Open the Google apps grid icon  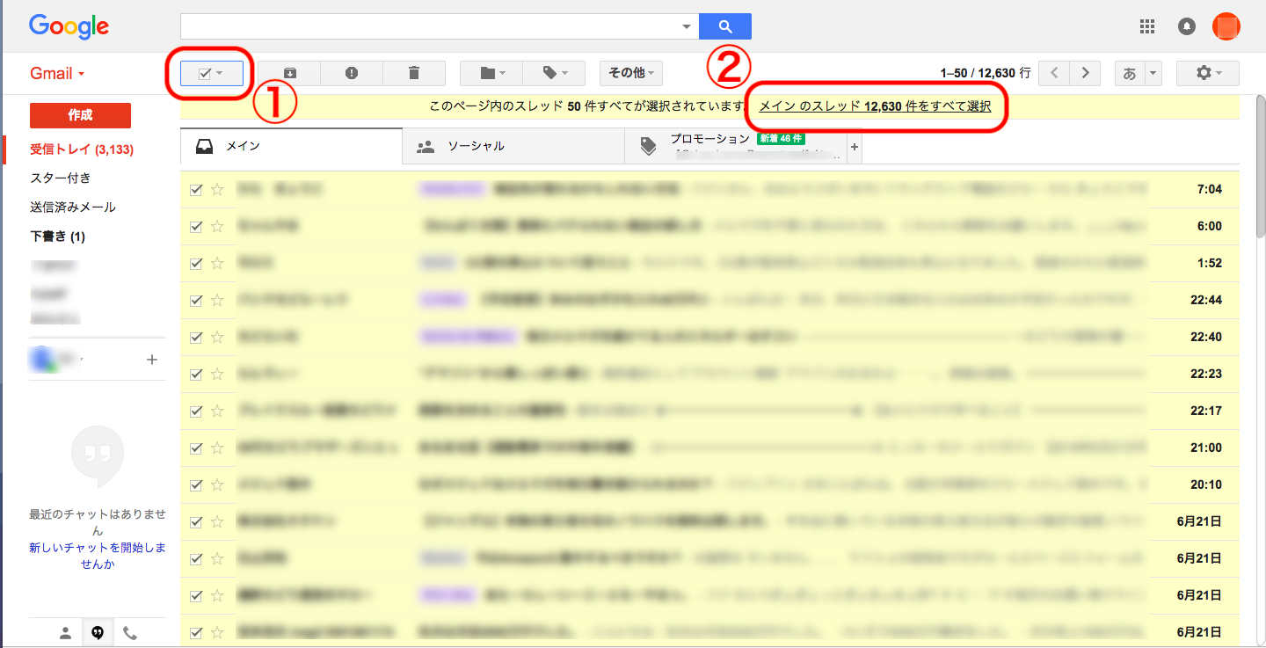coord(1146,26)
